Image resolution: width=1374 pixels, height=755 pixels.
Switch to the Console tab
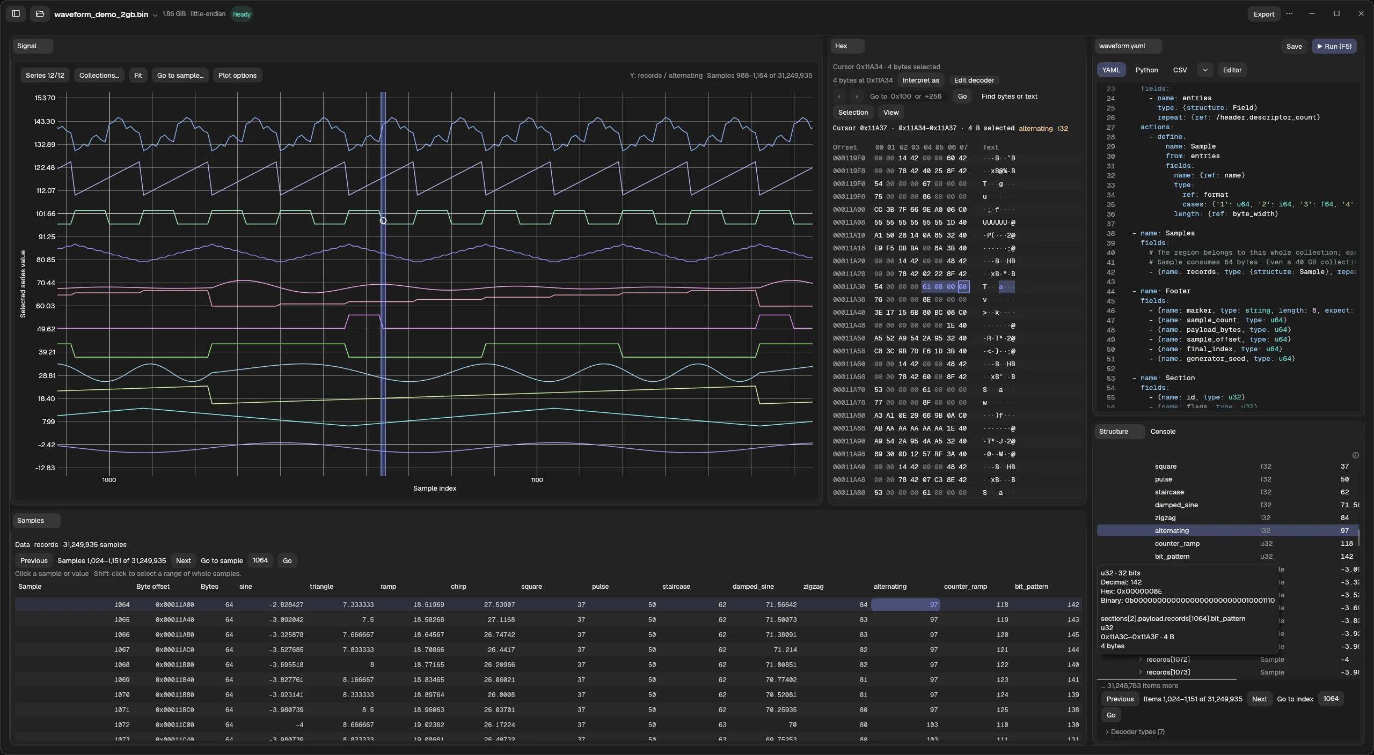pyautogui.click(x=1163, y=431)
